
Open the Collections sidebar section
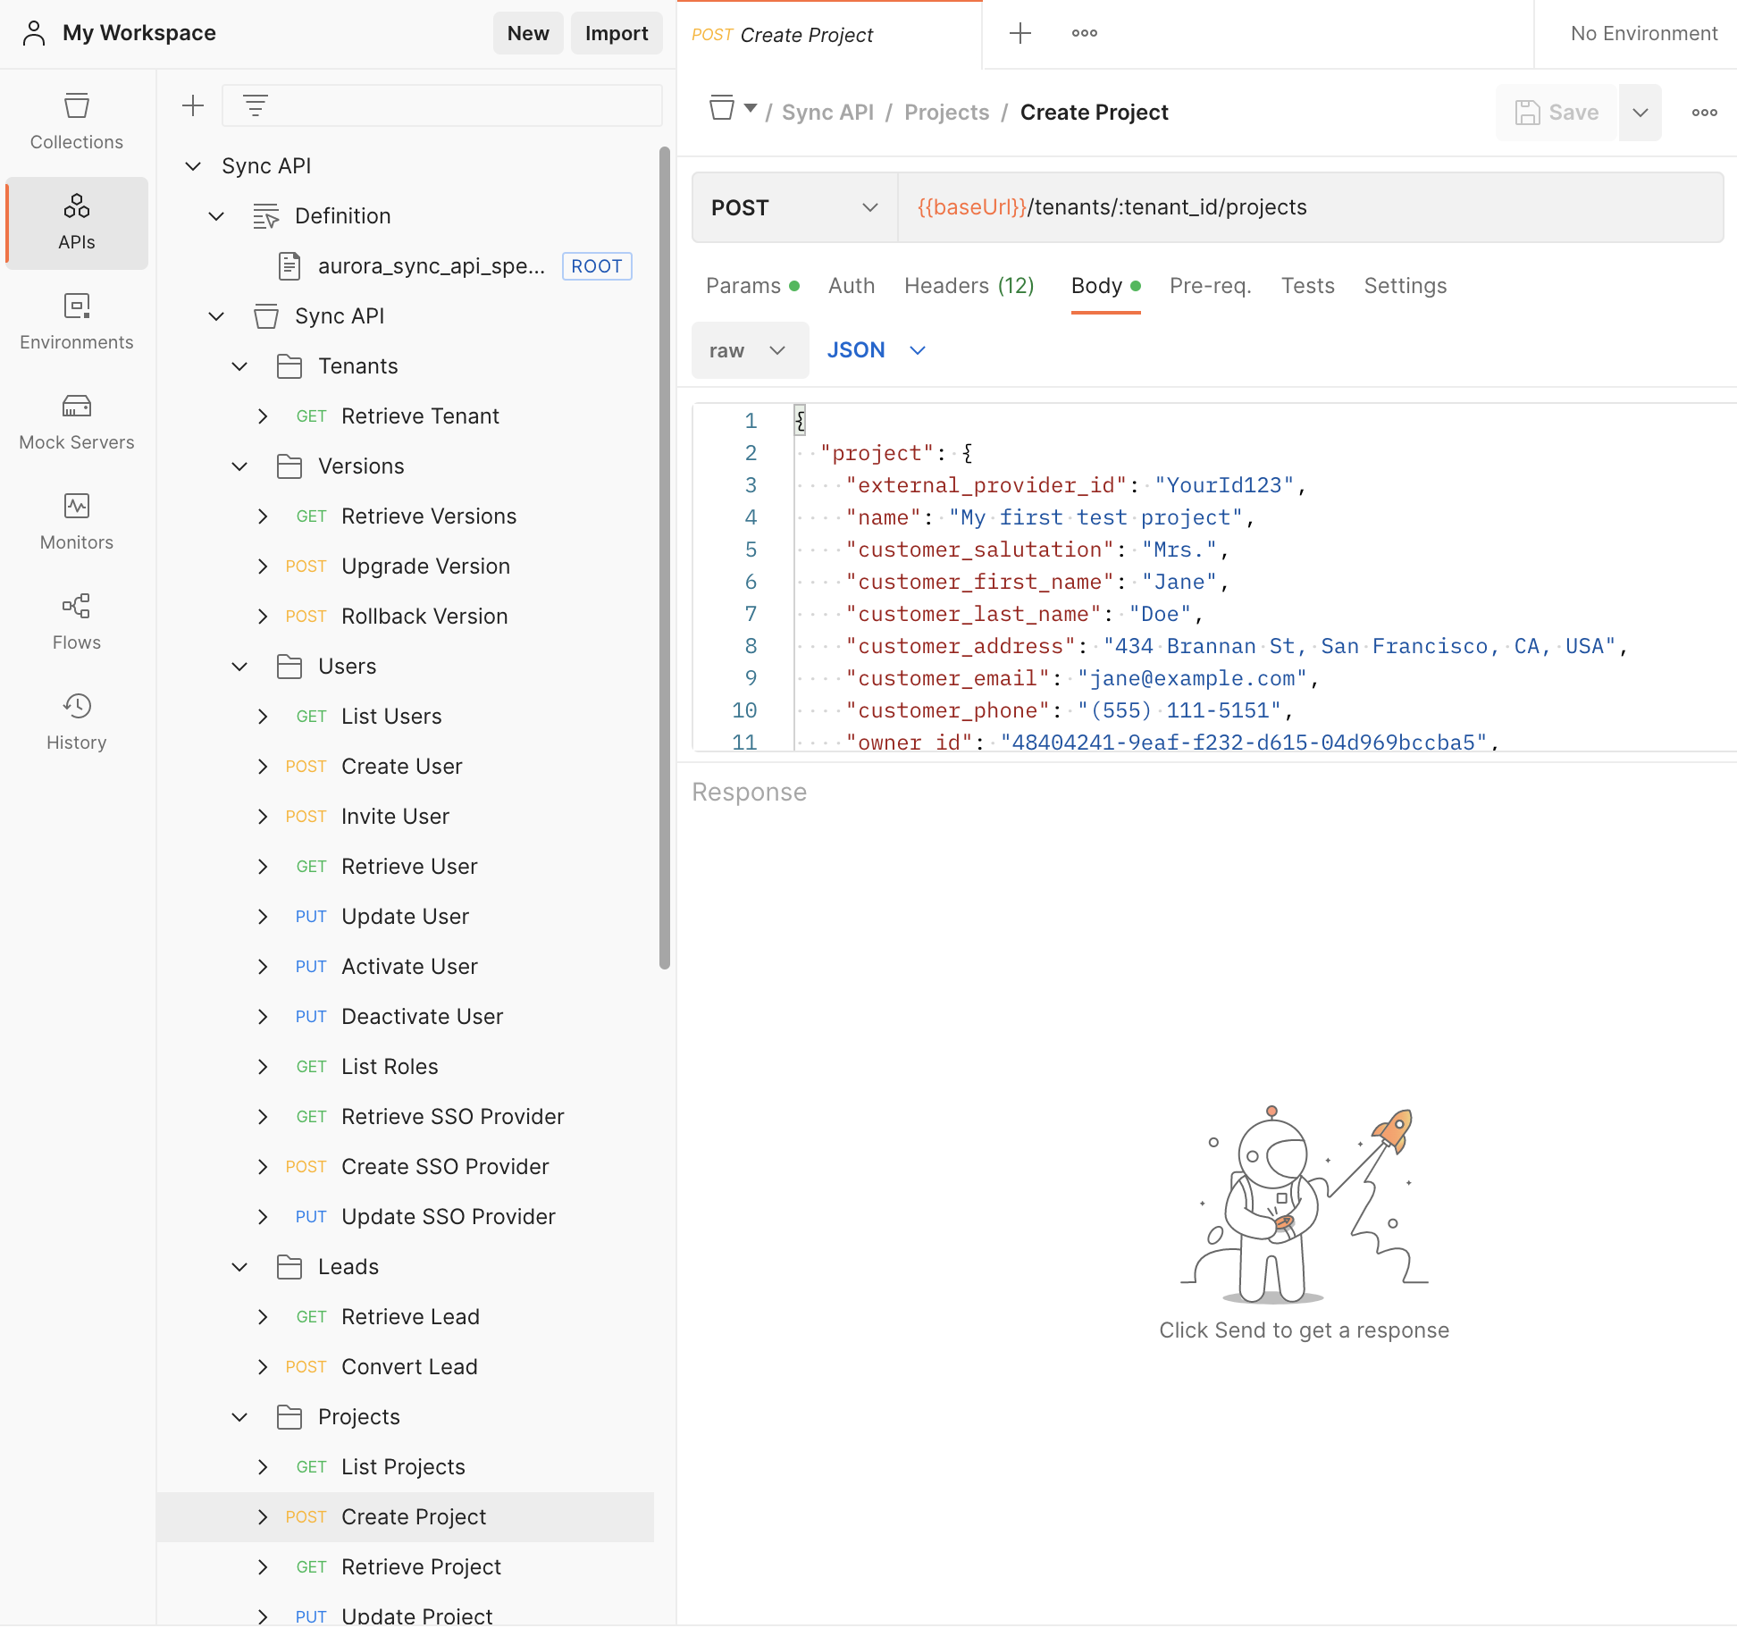pyautogui.click(x=76, y=122)
